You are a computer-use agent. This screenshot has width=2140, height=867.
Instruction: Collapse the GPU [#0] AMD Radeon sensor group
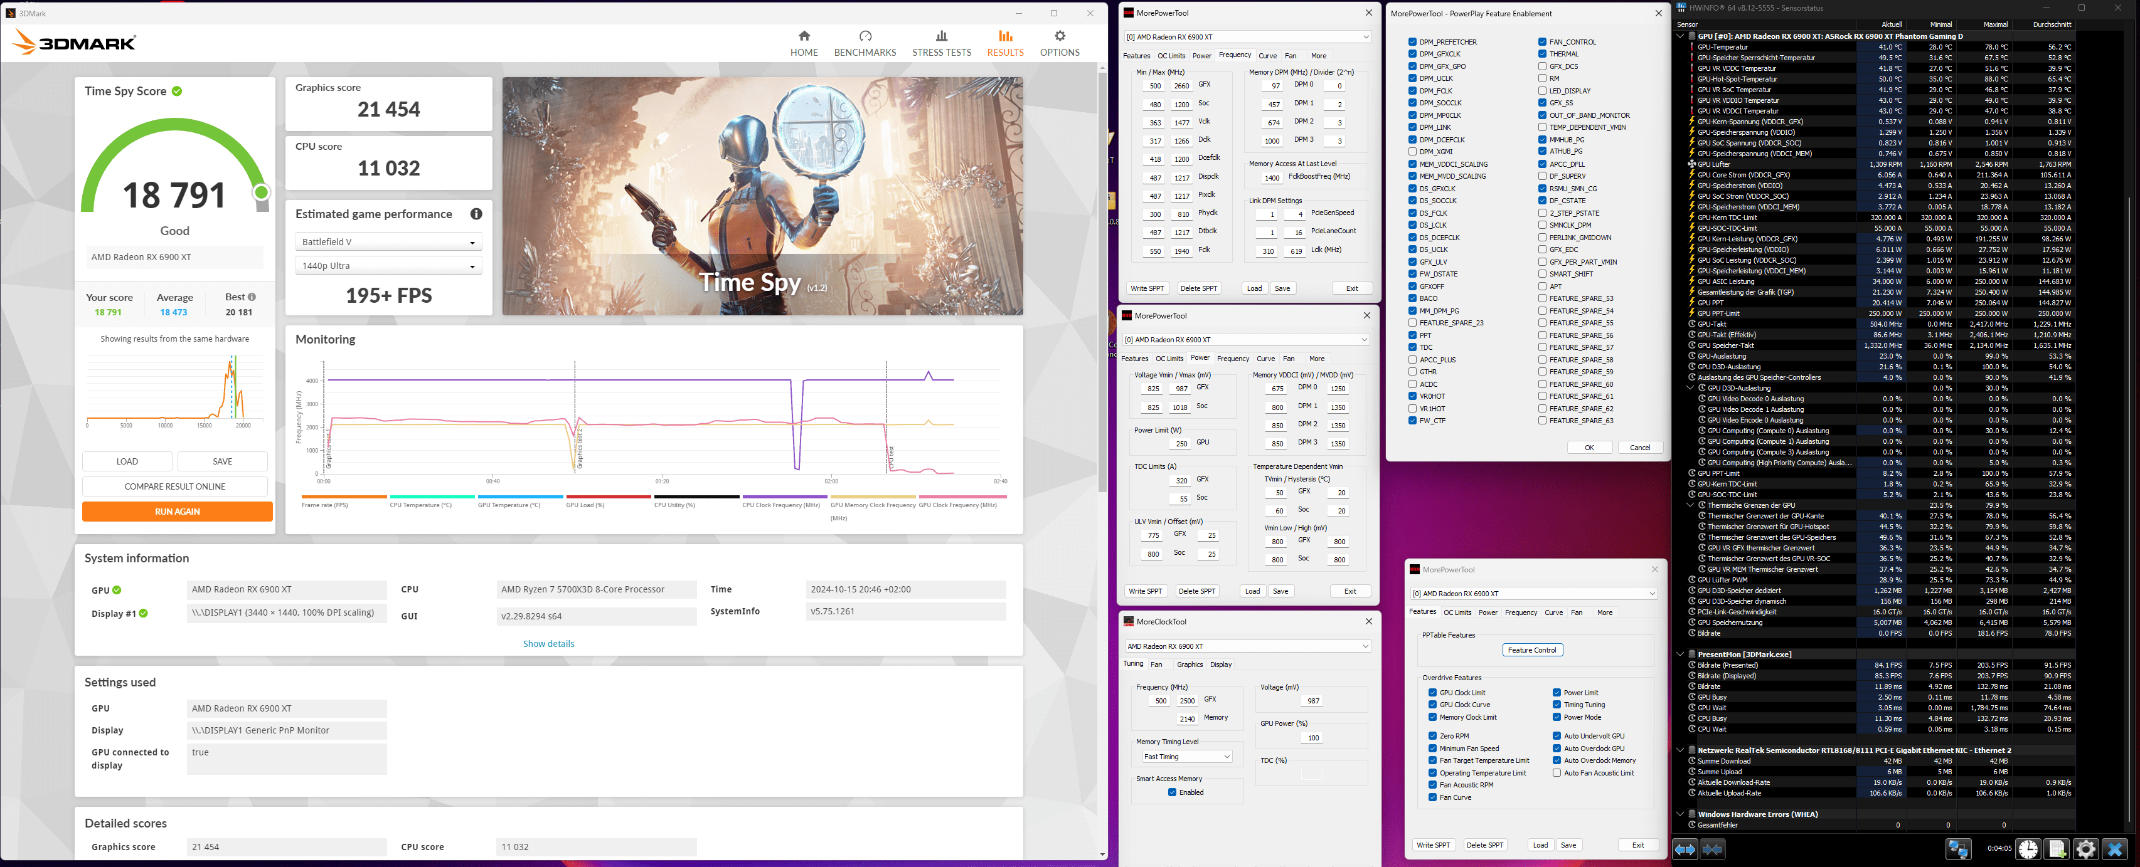point(1681,36)
